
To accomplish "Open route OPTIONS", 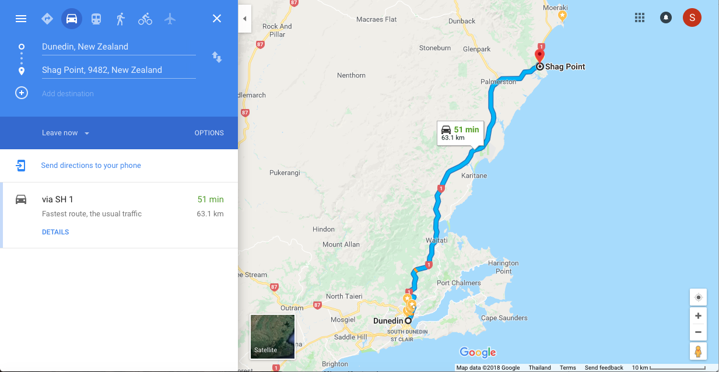I will click(209, 133).
